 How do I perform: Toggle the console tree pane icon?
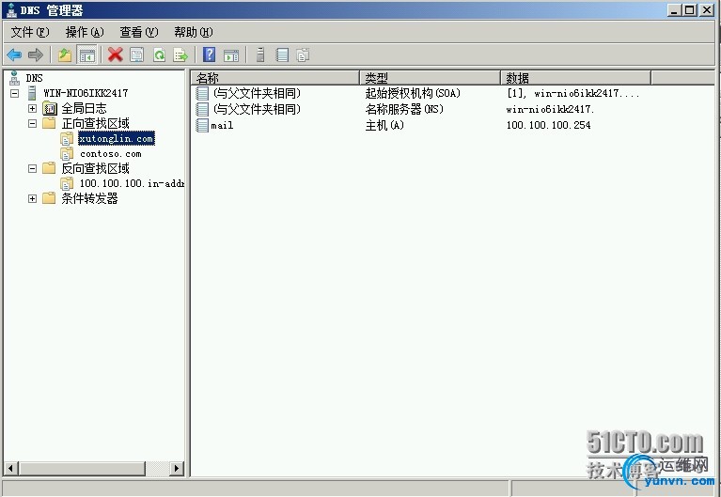[86, 55]
